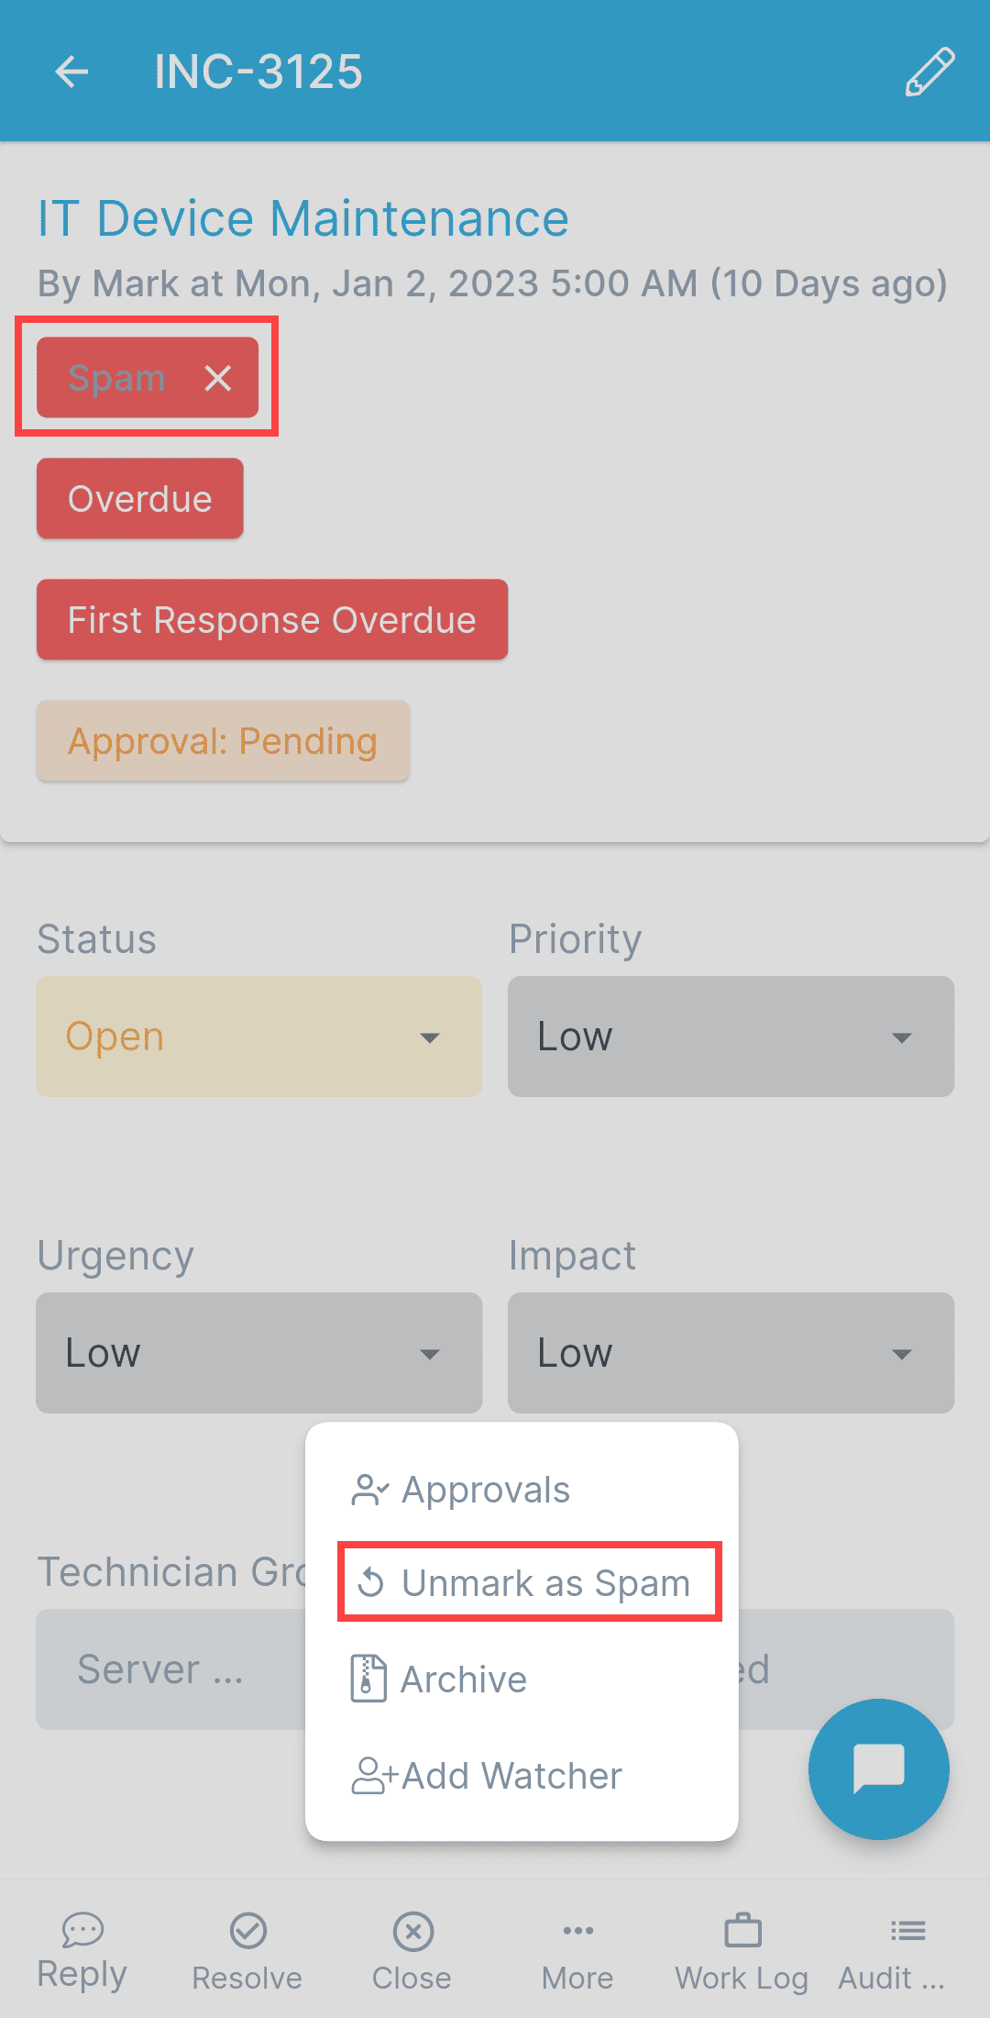Tap the First Response Overdue tag
The height and width of the screenshot is (2018, 990).
pyautogui.click(x=272, y=620)
